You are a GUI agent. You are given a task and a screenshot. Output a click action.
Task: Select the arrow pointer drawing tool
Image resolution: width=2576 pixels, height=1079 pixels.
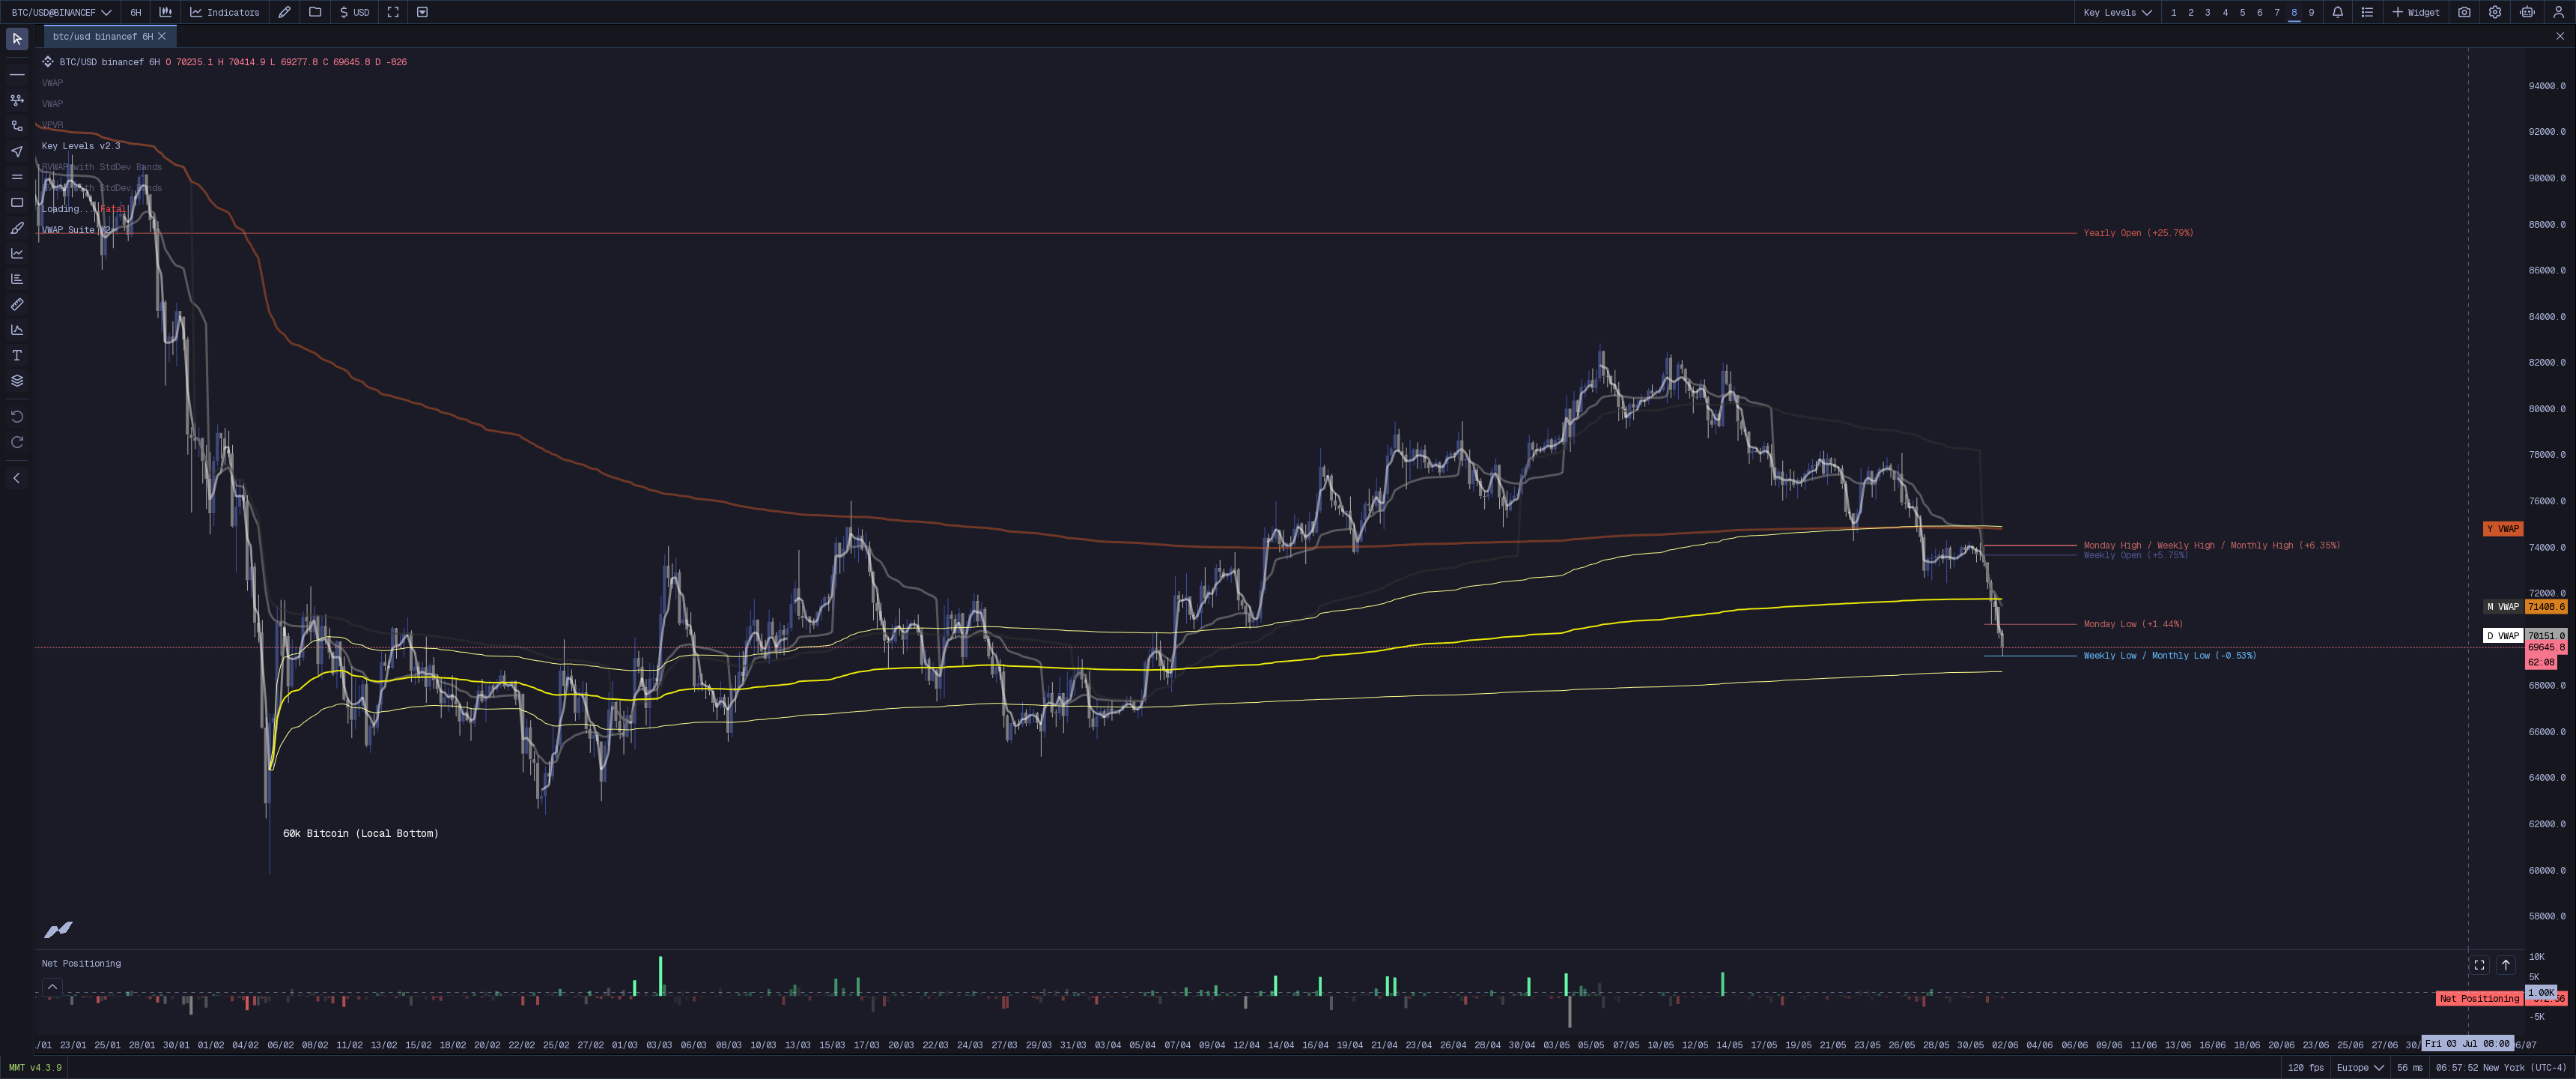(17, 151)
